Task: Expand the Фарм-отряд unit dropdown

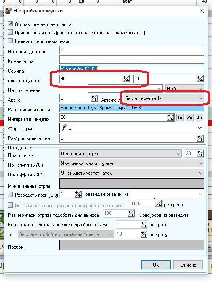Action: coord(132,128)
